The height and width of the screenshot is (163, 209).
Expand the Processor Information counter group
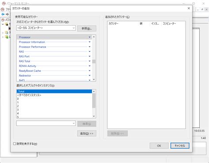90,42
